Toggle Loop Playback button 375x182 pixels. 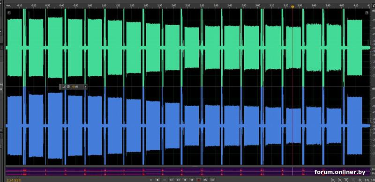coord(205,180)
